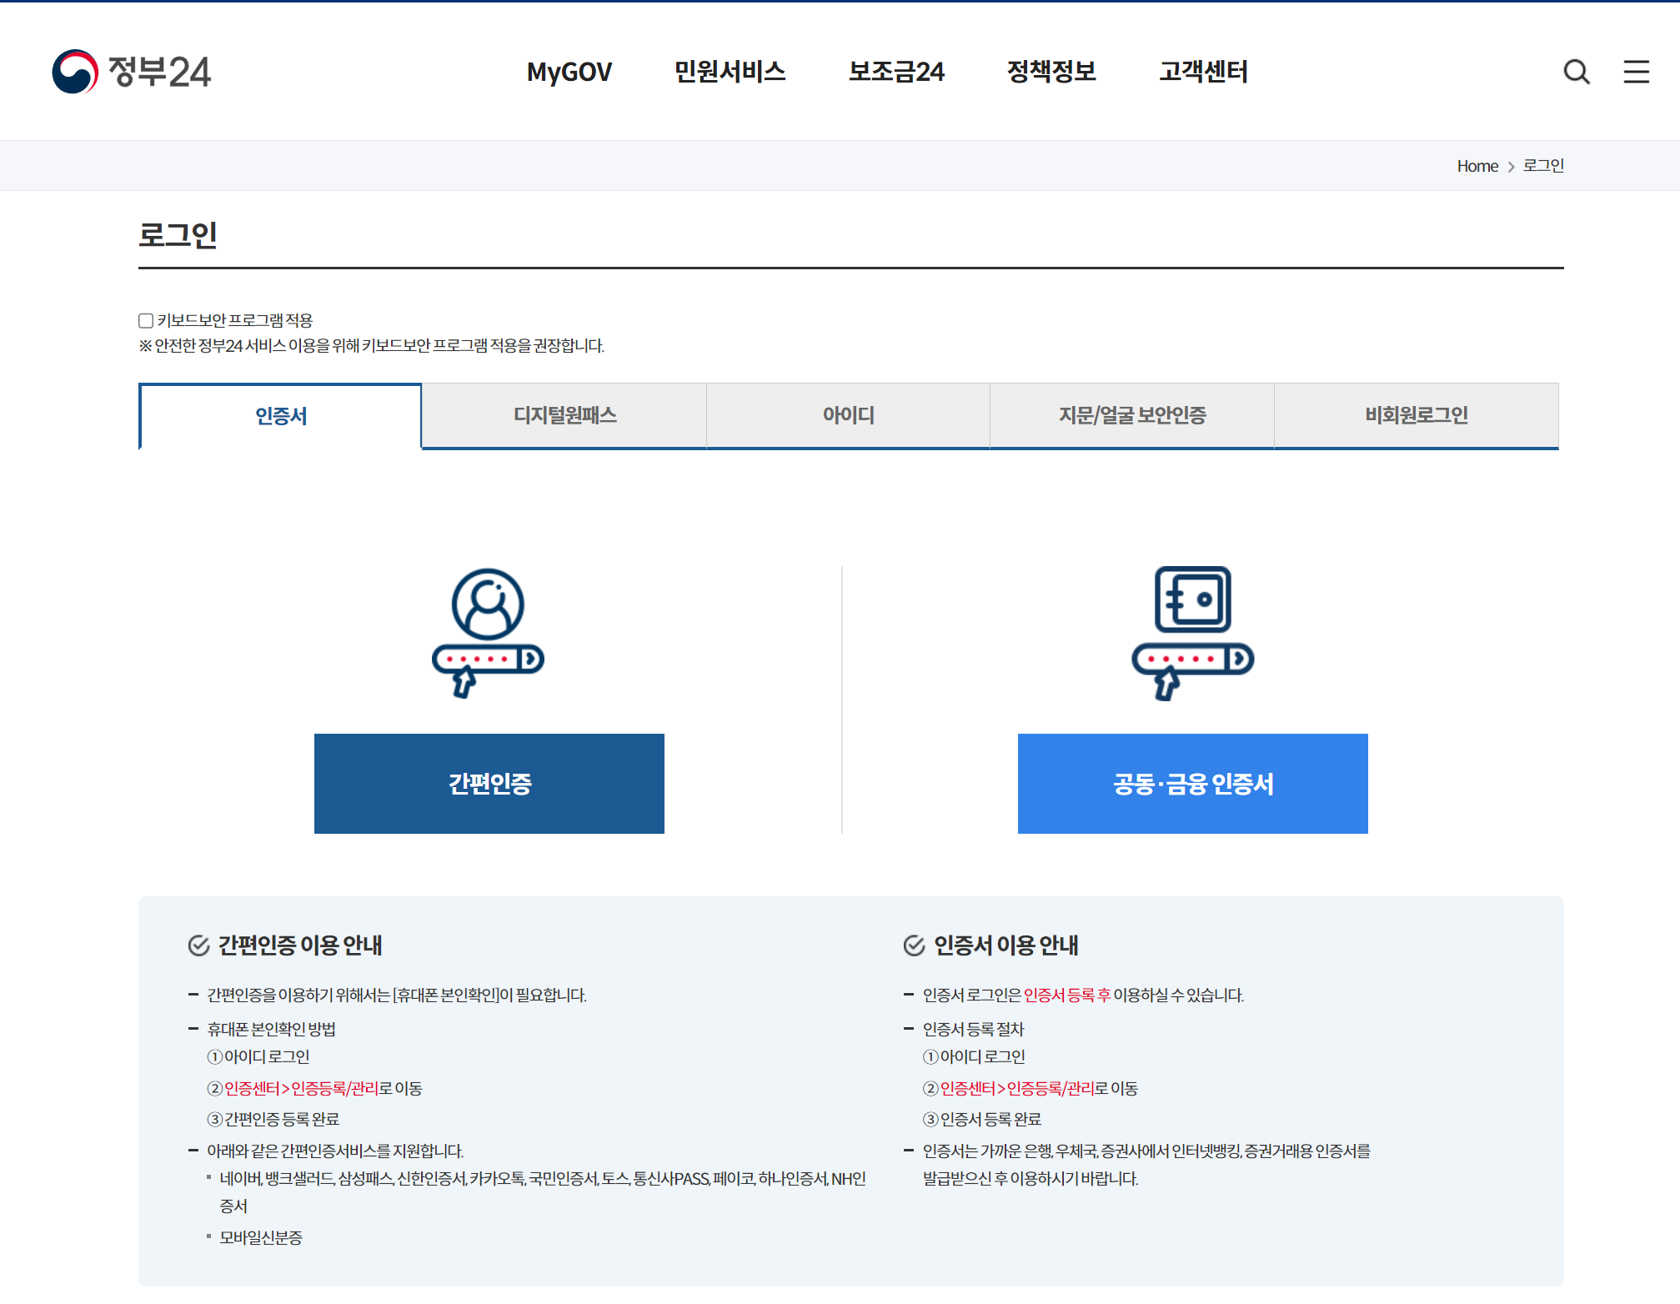The image size is (1680, 1304).
Task: Click ③인증서 등록 완료 text
Action: click(x=982, y=1120)
